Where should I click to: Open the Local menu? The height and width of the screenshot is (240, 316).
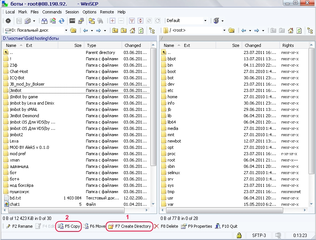pyautogui.click(x=10, y=12)
